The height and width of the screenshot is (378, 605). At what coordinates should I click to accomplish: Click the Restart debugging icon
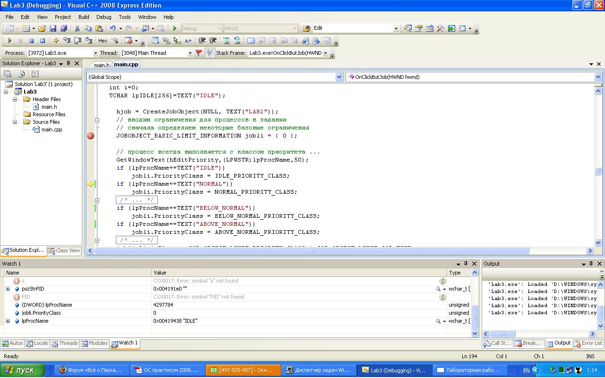42,41
